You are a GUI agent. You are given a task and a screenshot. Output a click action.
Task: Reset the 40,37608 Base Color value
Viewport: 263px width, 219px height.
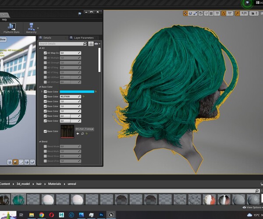click(83, 96)
